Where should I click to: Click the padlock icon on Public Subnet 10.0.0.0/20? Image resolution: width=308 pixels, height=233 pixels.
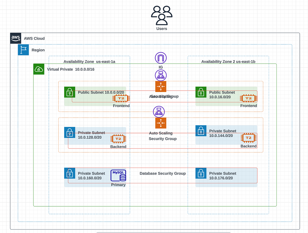[69, 92]
